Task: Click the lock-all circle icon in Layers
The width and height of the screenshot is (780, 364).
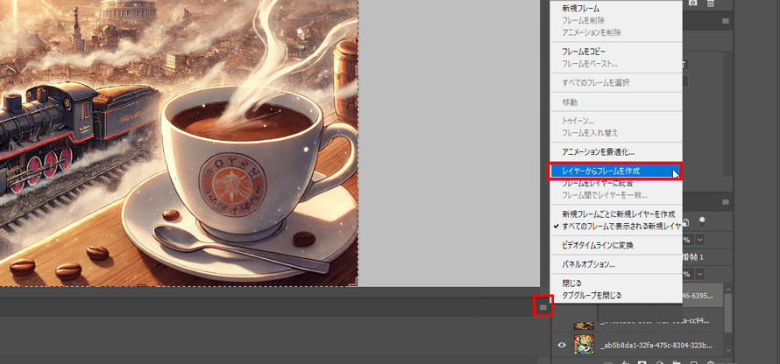Action: (702, 221)
